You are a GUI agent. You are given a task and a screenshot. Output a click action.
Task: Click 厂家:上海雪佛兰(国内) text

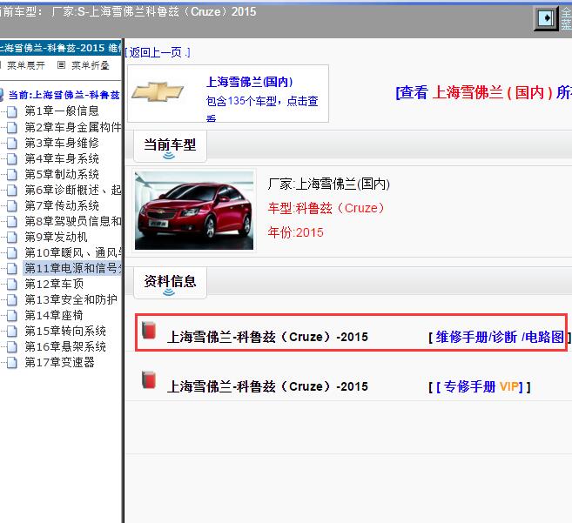tap(329, 184)
